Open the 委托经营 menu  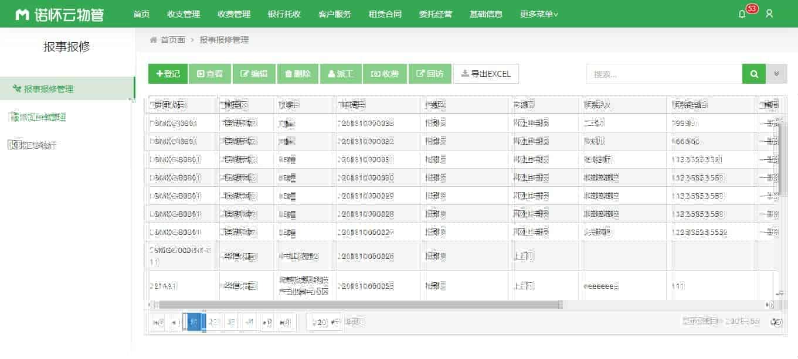tap(436, 14)
